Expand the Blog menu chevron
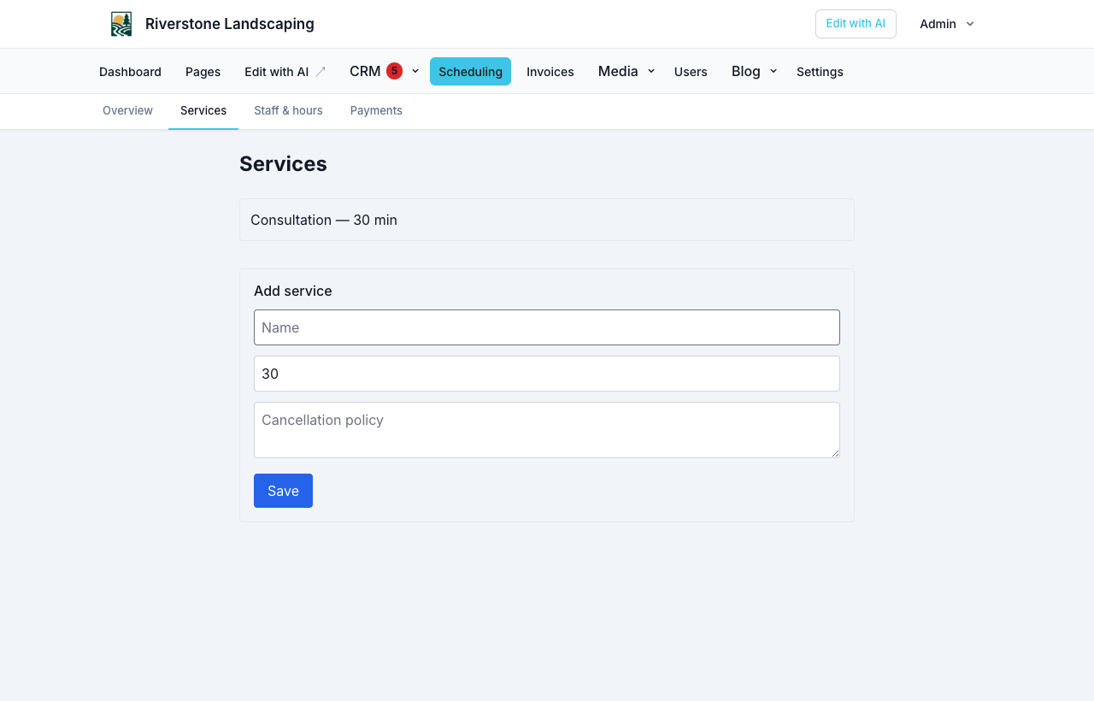This screenshot has width=1094, height=701. 773,71
